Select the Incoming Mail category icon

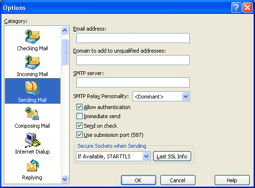click(33, 63)
